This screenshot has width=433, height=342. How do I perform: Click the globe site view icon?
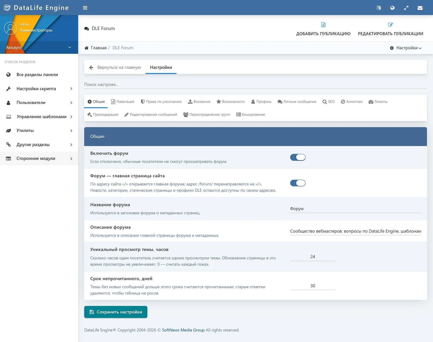click(392, 8)
